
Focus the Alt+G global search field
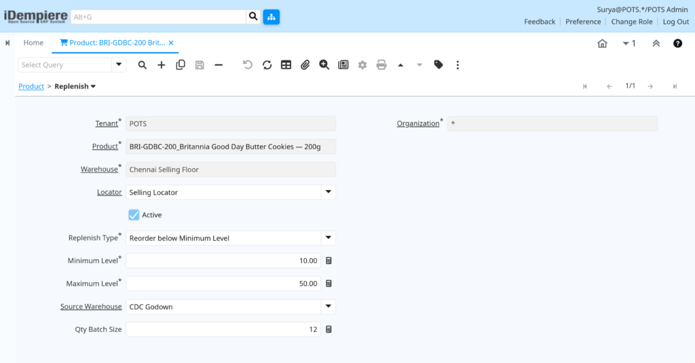tap(158, 17)
